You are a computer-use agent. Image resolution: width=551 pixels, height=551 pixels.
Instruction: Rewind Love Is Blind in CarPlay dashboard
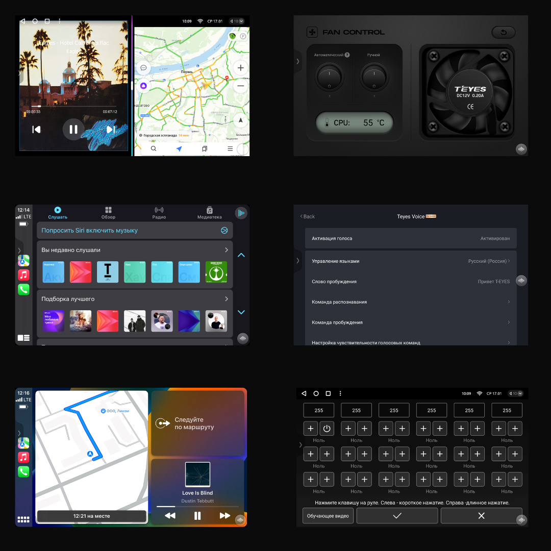coord(170,515)
